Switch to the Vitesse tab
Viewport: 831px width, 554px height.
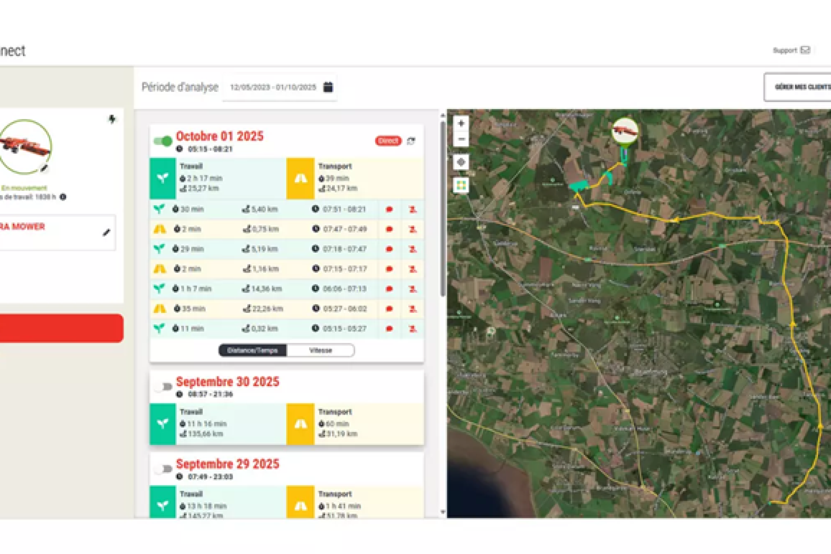pos(320,351)
